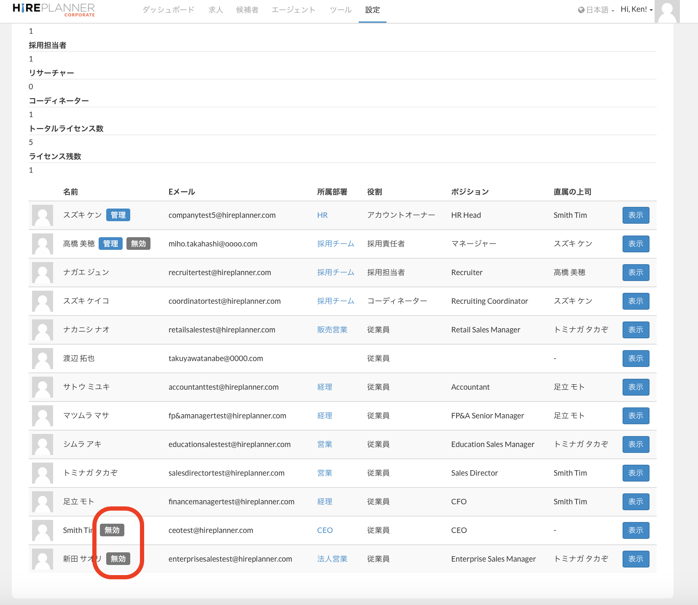Click the globe language icon

pyautogui.click(x=581, y=10)
